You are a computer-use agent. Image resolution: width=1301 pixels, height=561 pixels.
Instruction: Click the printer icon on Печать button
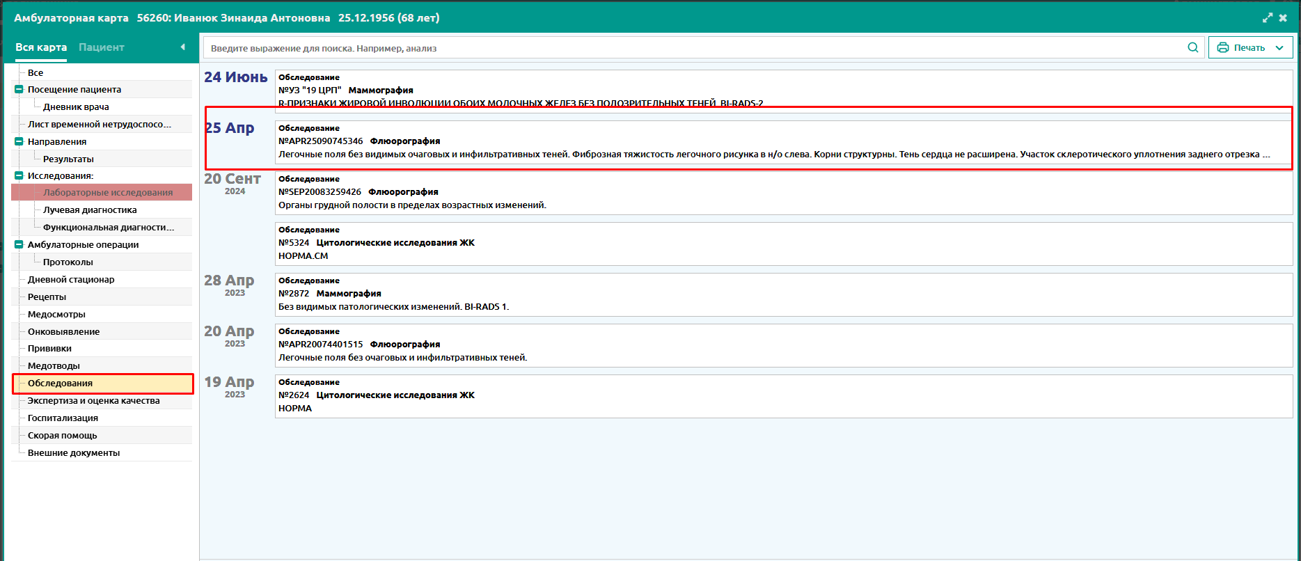pyautogui.click(x=1222, y=47)
